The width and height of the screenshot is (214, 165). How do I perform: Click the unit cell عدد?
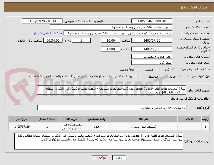97,127
